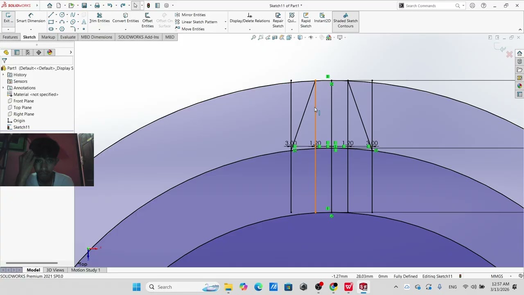Open the Hide/Show Items eye icon
524x295 pixels.
pyautogui.click(x=311, y=37)
